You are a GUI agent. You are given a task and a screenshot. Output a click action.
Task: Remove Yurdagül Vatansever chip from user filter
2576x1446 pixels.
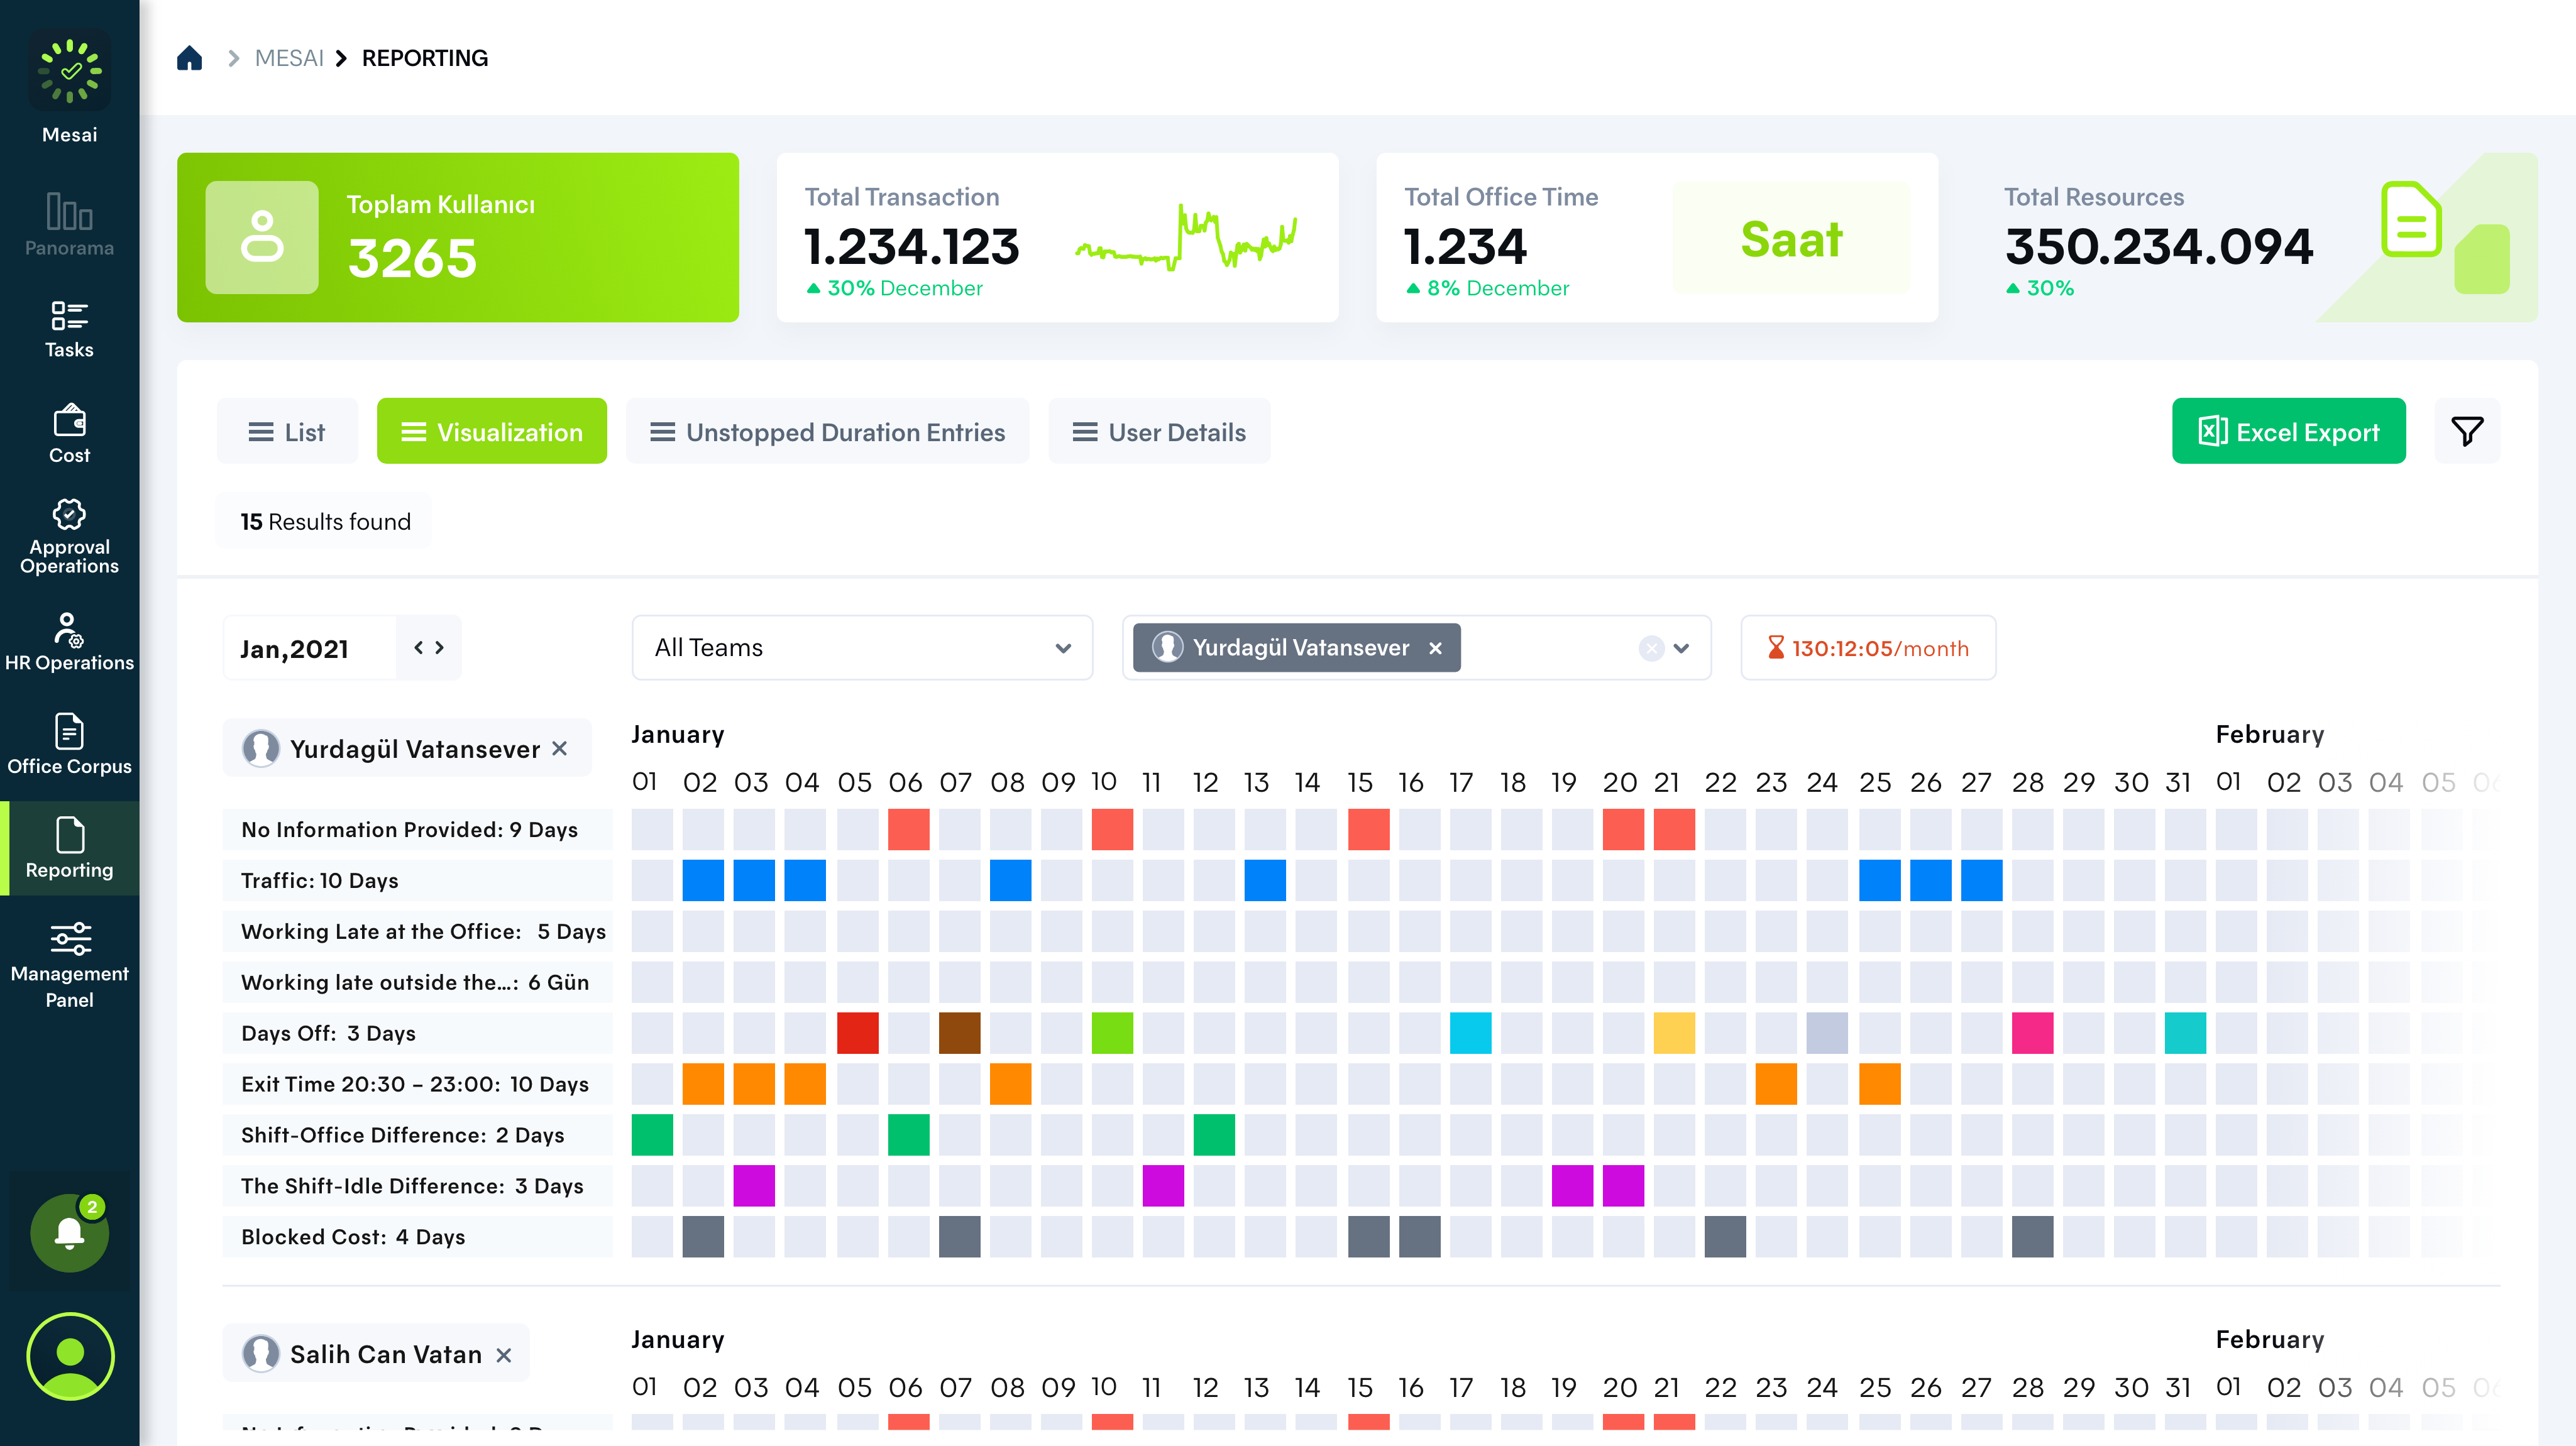(x=1435, y=648)
